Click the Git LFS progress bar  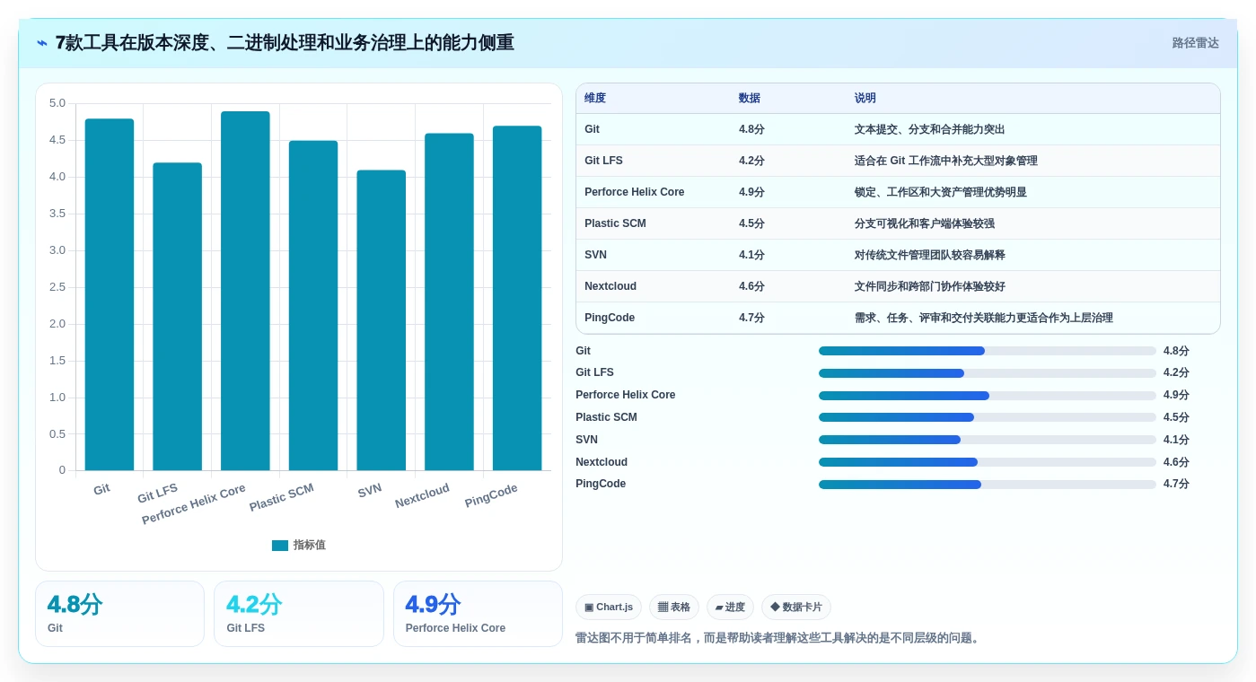(x=988, y=373)
